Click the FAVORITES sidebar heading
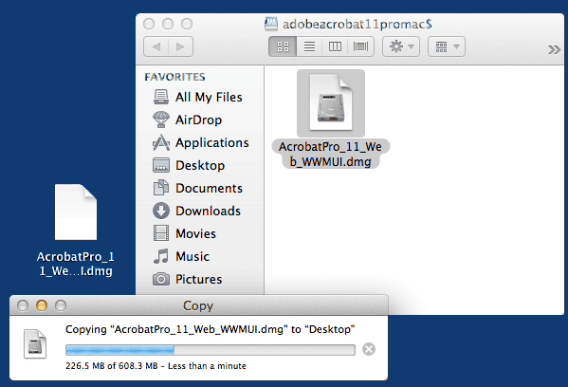This screenshot has width=568, height=387. (174, 77)
